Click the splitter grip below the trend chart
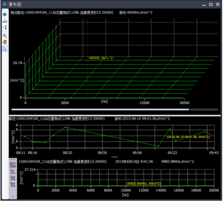223x202 pixels. (x=115, y=157)
